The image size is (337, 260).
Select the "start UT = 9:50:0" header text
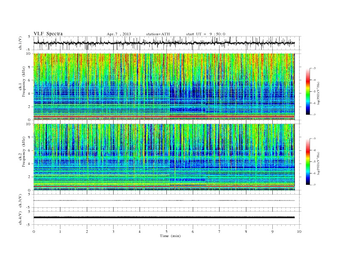pyautogui.click(x=206, y=34)
